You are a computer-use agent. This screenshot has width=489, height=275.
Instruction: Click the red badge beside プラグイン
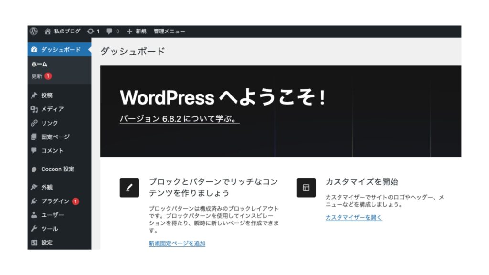[75, 201]
